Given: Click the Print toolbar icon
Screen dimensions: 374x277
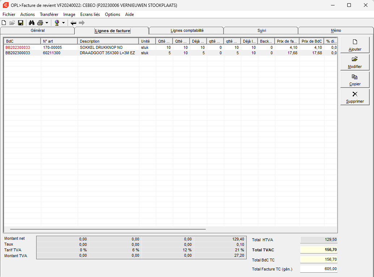Looking at the screenshot, I should (40, 23).
